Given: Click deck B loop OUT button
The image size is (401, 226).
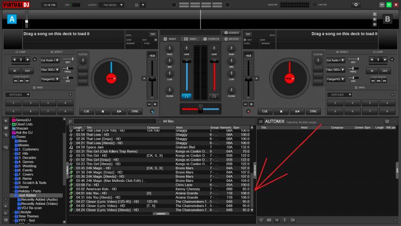Looking at the screenshot, I should click(385, 70).
